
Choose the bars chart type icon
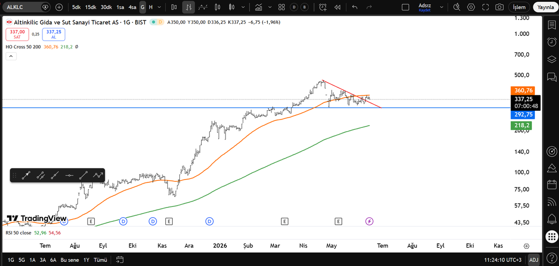click(174, 7)
